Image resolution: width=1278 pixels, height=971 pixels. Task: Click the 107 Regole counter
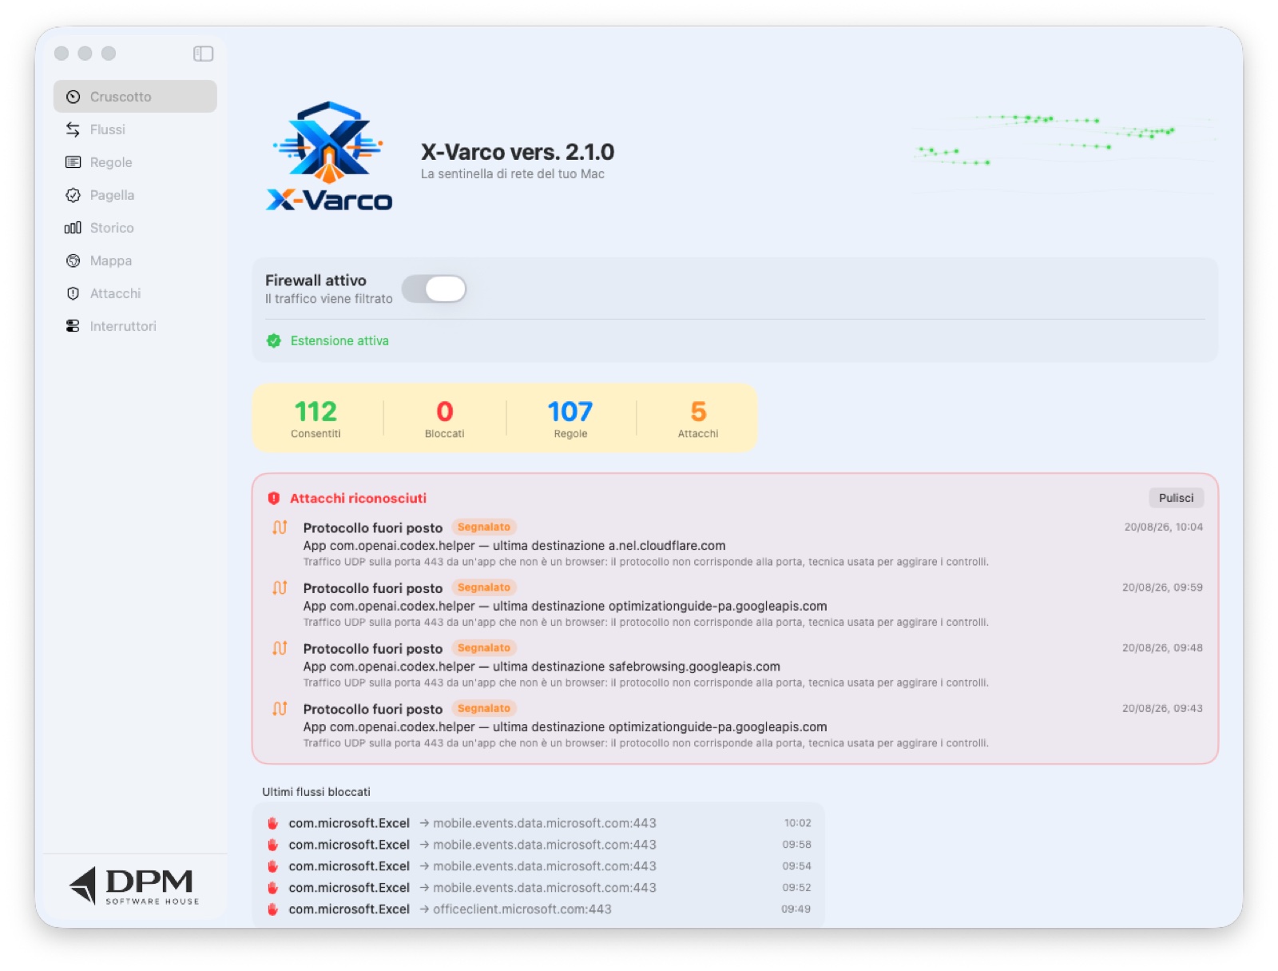tap(570, 419)
